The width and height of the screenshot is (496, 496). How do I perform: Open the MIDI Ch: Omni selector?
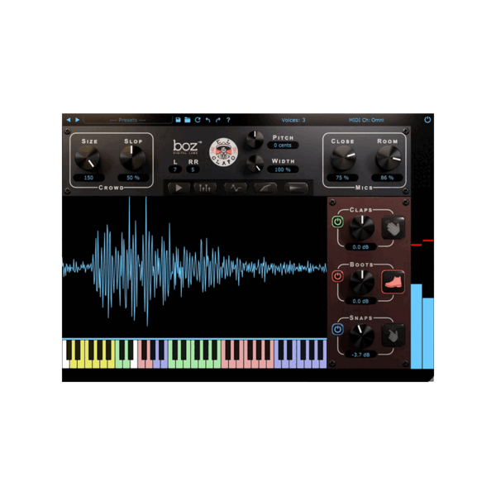[x=366, y=120]
